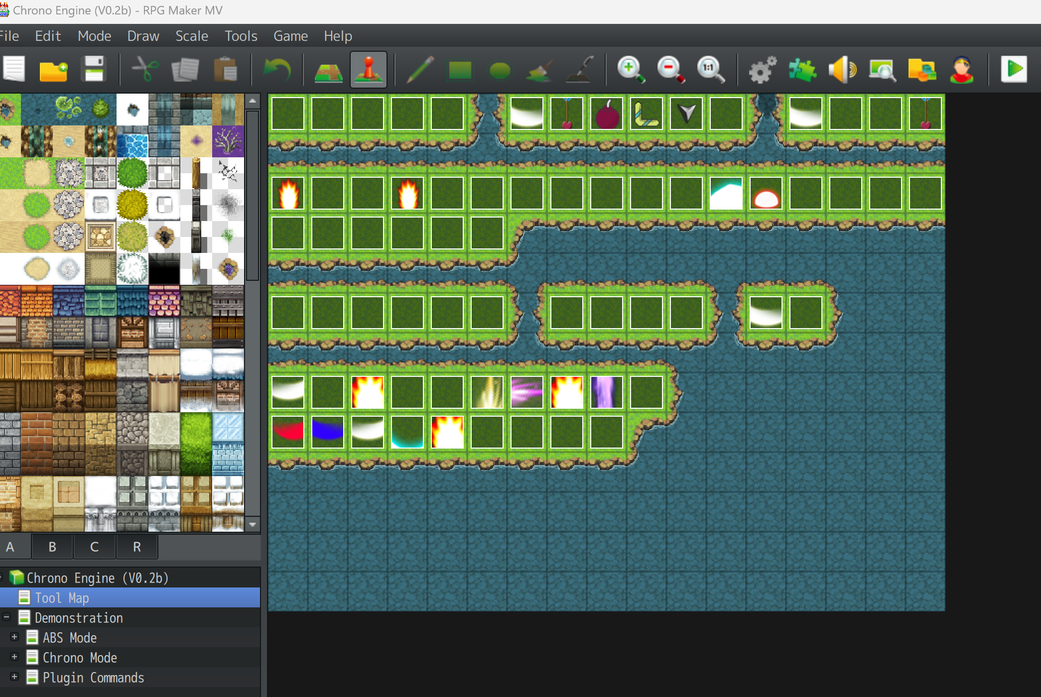The width and height of the screenshot is (1041, 697).
Task: Select the Plugin Commands map
Action: (93, 678)
